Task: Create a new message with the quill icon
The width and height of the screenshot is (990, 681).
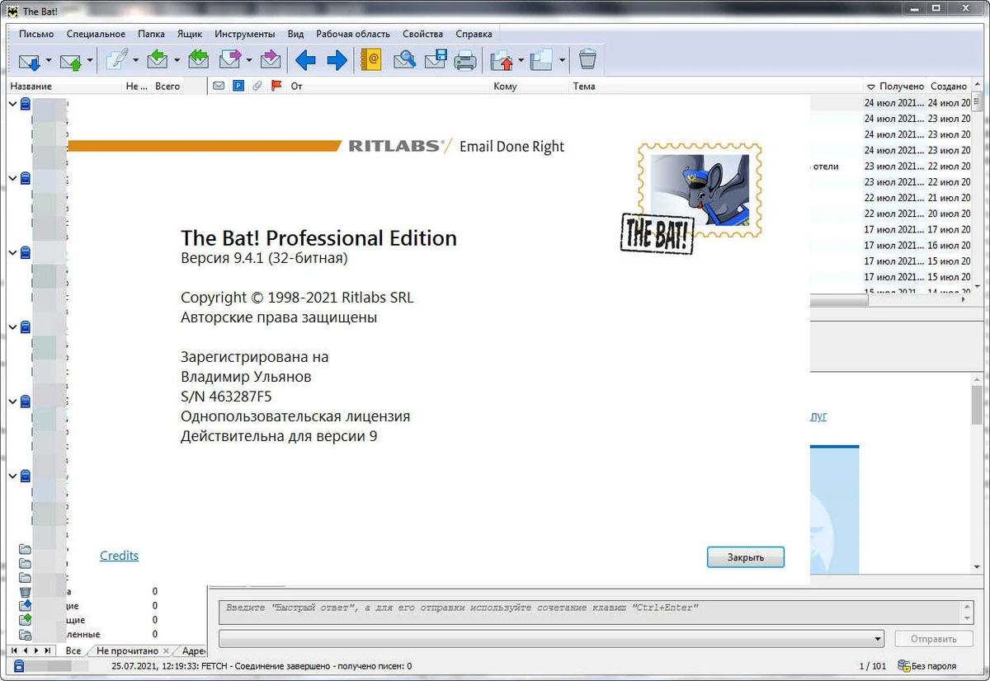Action: [116, 60]
